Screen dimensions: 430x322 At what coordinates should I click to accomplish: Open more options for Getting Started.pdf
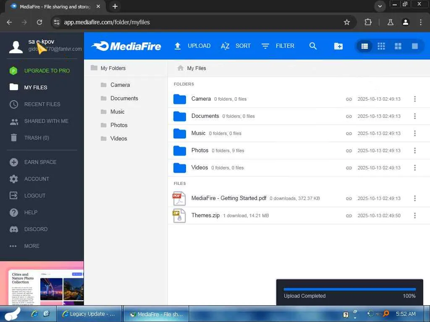tap(414, 198)
